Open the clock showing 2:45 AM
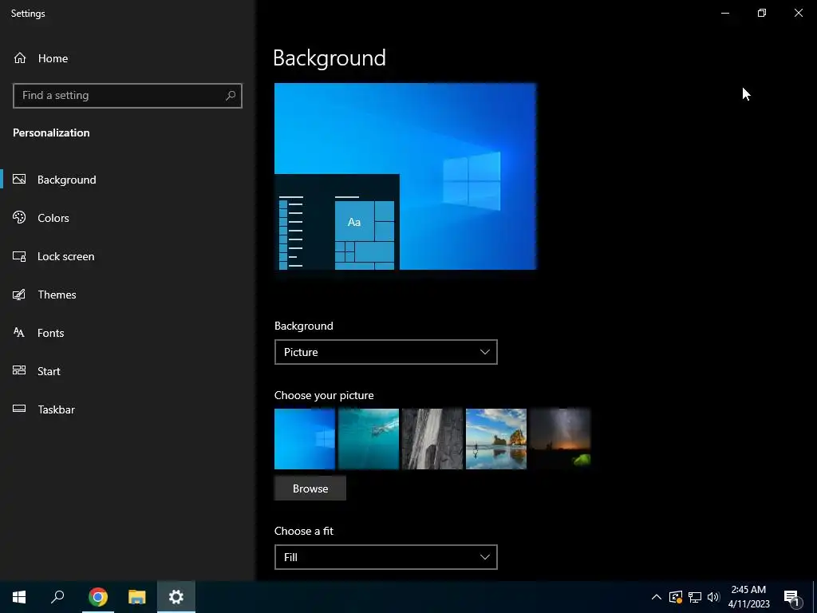 [748, 597]
